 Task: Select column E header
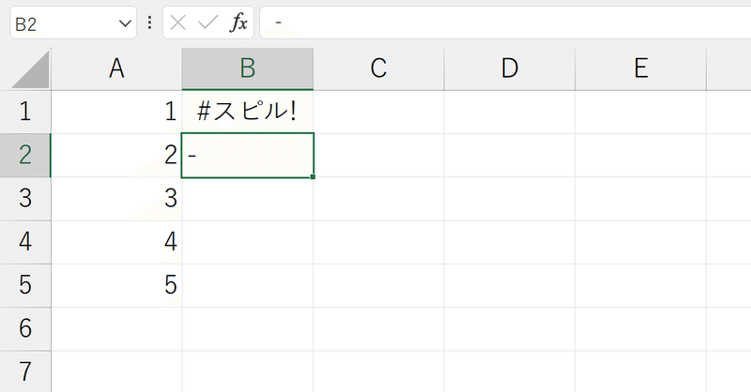tap(641, 68)
